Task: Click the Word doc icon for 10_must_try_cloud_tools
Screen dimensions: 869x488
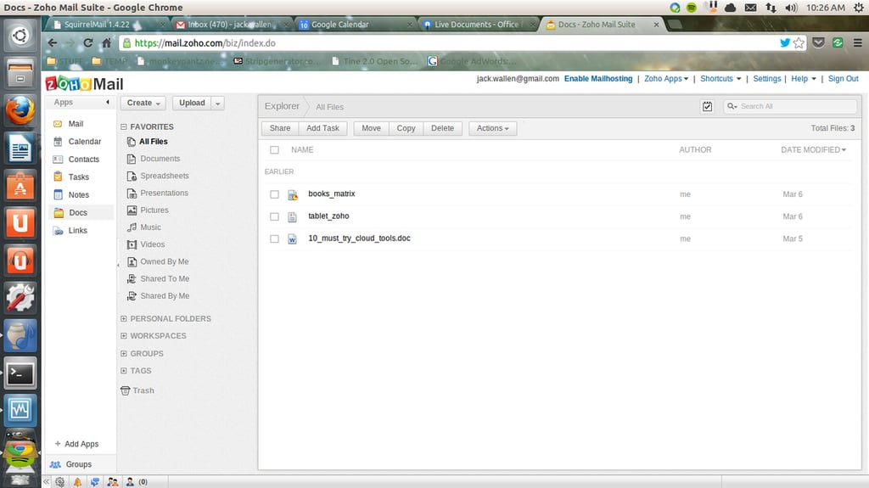Action: (292, 239)
